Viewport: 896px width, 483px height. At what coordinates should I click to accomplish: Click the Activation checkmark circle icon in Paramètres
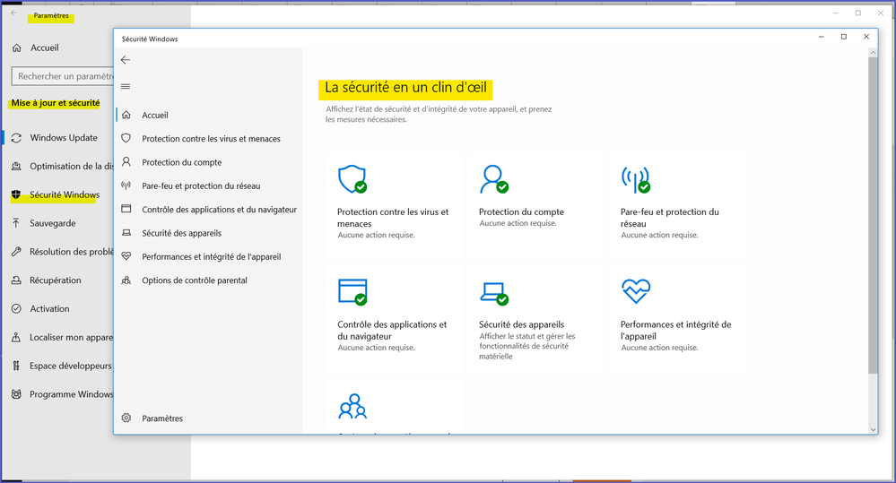[16, 309]
